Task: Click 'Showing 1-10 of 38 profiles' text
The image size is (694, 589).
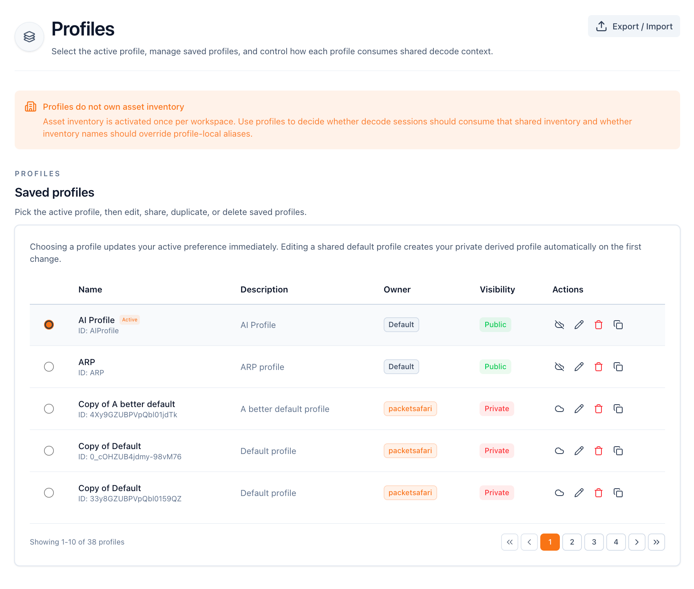Action: pos(77,542)
